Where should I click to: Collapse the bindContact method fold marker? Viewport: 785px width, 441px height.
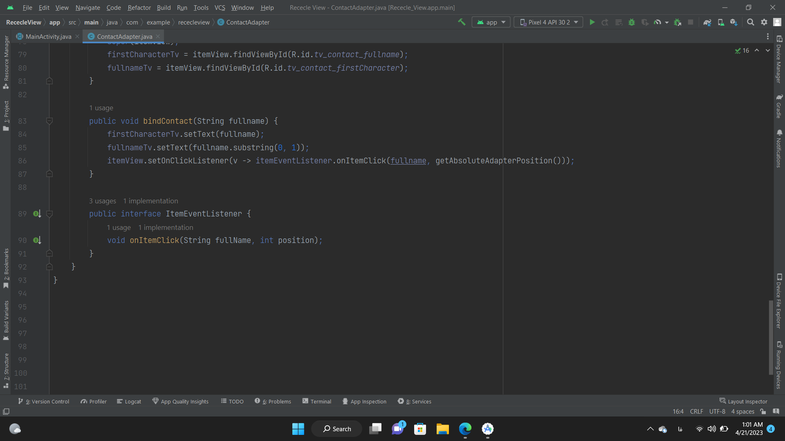click(x=49, y=121)
